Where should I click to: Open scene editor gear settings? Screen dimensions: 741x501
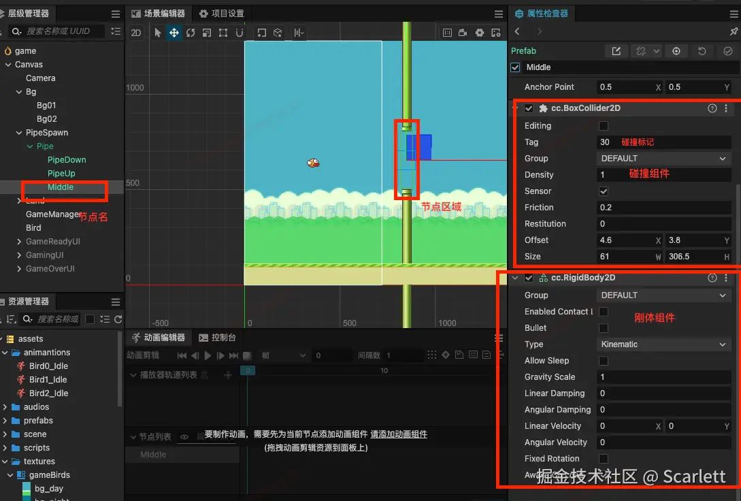480,33
